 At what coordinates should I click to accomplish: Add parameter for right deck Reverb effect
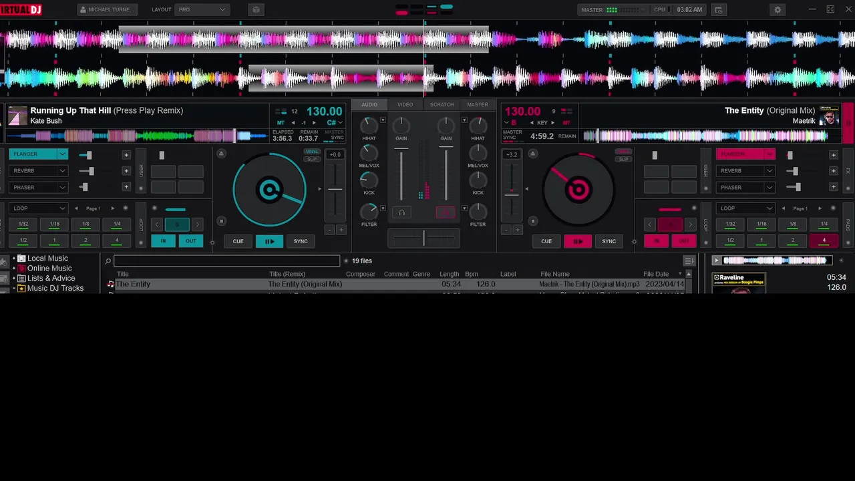833,171
